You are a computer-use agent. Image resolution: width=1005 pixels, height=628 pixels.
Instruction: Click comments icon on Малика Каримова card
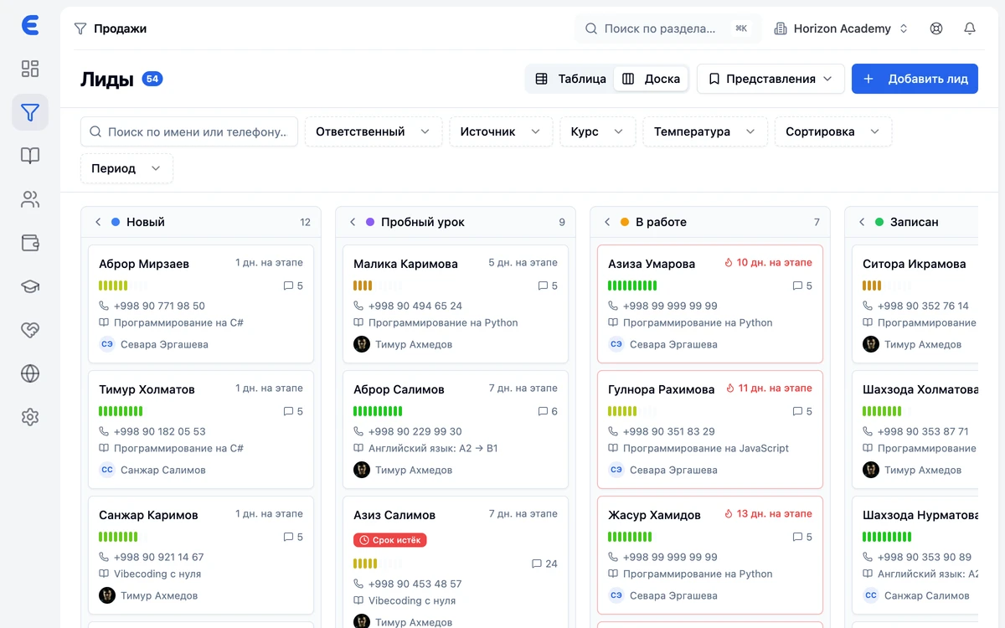[x=543, y=286]
